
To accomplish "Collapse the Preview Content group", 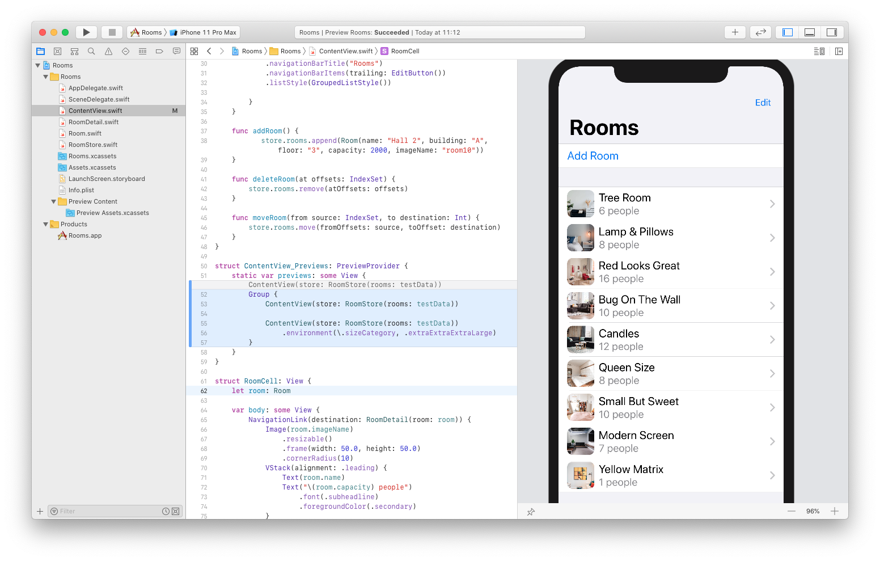I will tap(53, 201).
